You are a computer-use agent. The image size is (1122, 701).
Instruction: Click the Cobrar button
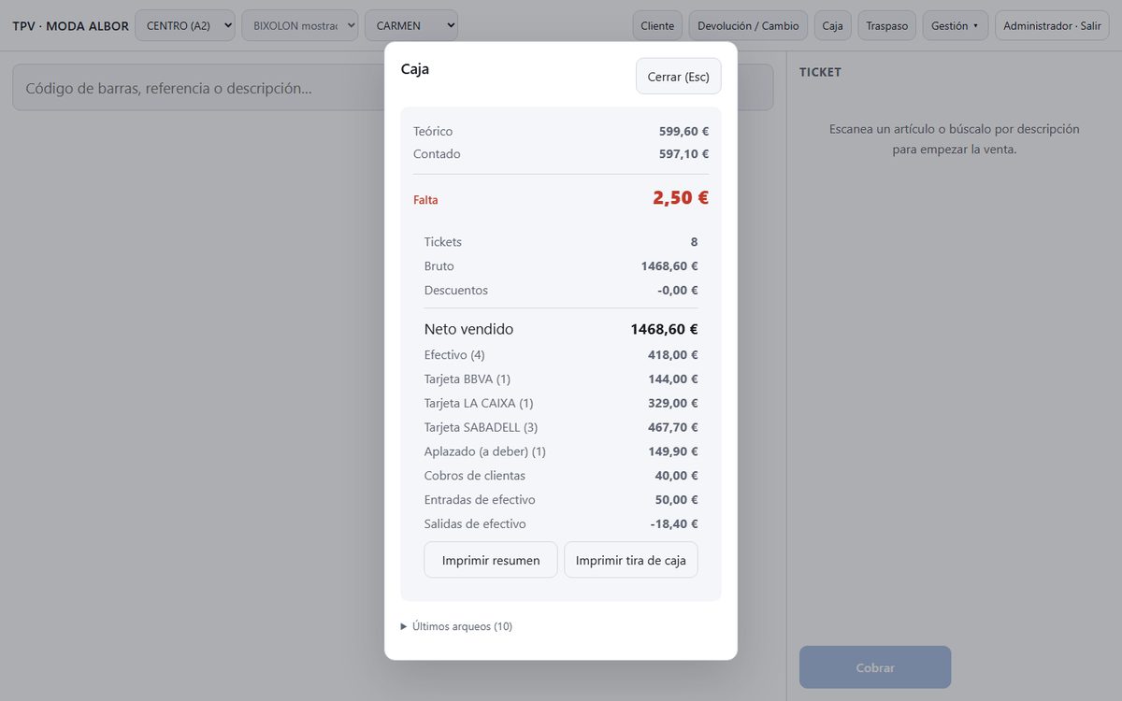tap(875, 667)
